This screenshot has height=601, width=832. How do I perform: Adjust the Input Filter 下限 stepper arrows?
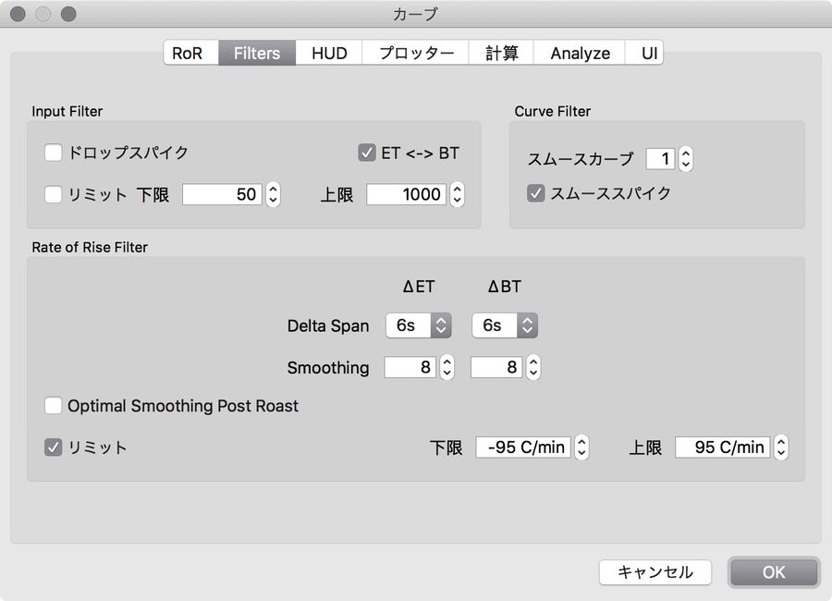(273, 194)
